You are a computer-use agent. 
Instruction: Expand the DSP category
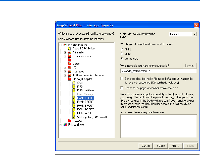pos(65,60)
